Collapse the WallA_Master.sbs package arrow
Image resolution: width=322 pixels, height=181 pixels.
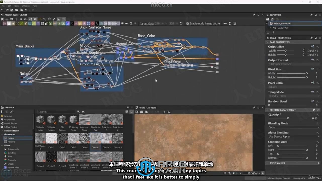tap(267, 23)
